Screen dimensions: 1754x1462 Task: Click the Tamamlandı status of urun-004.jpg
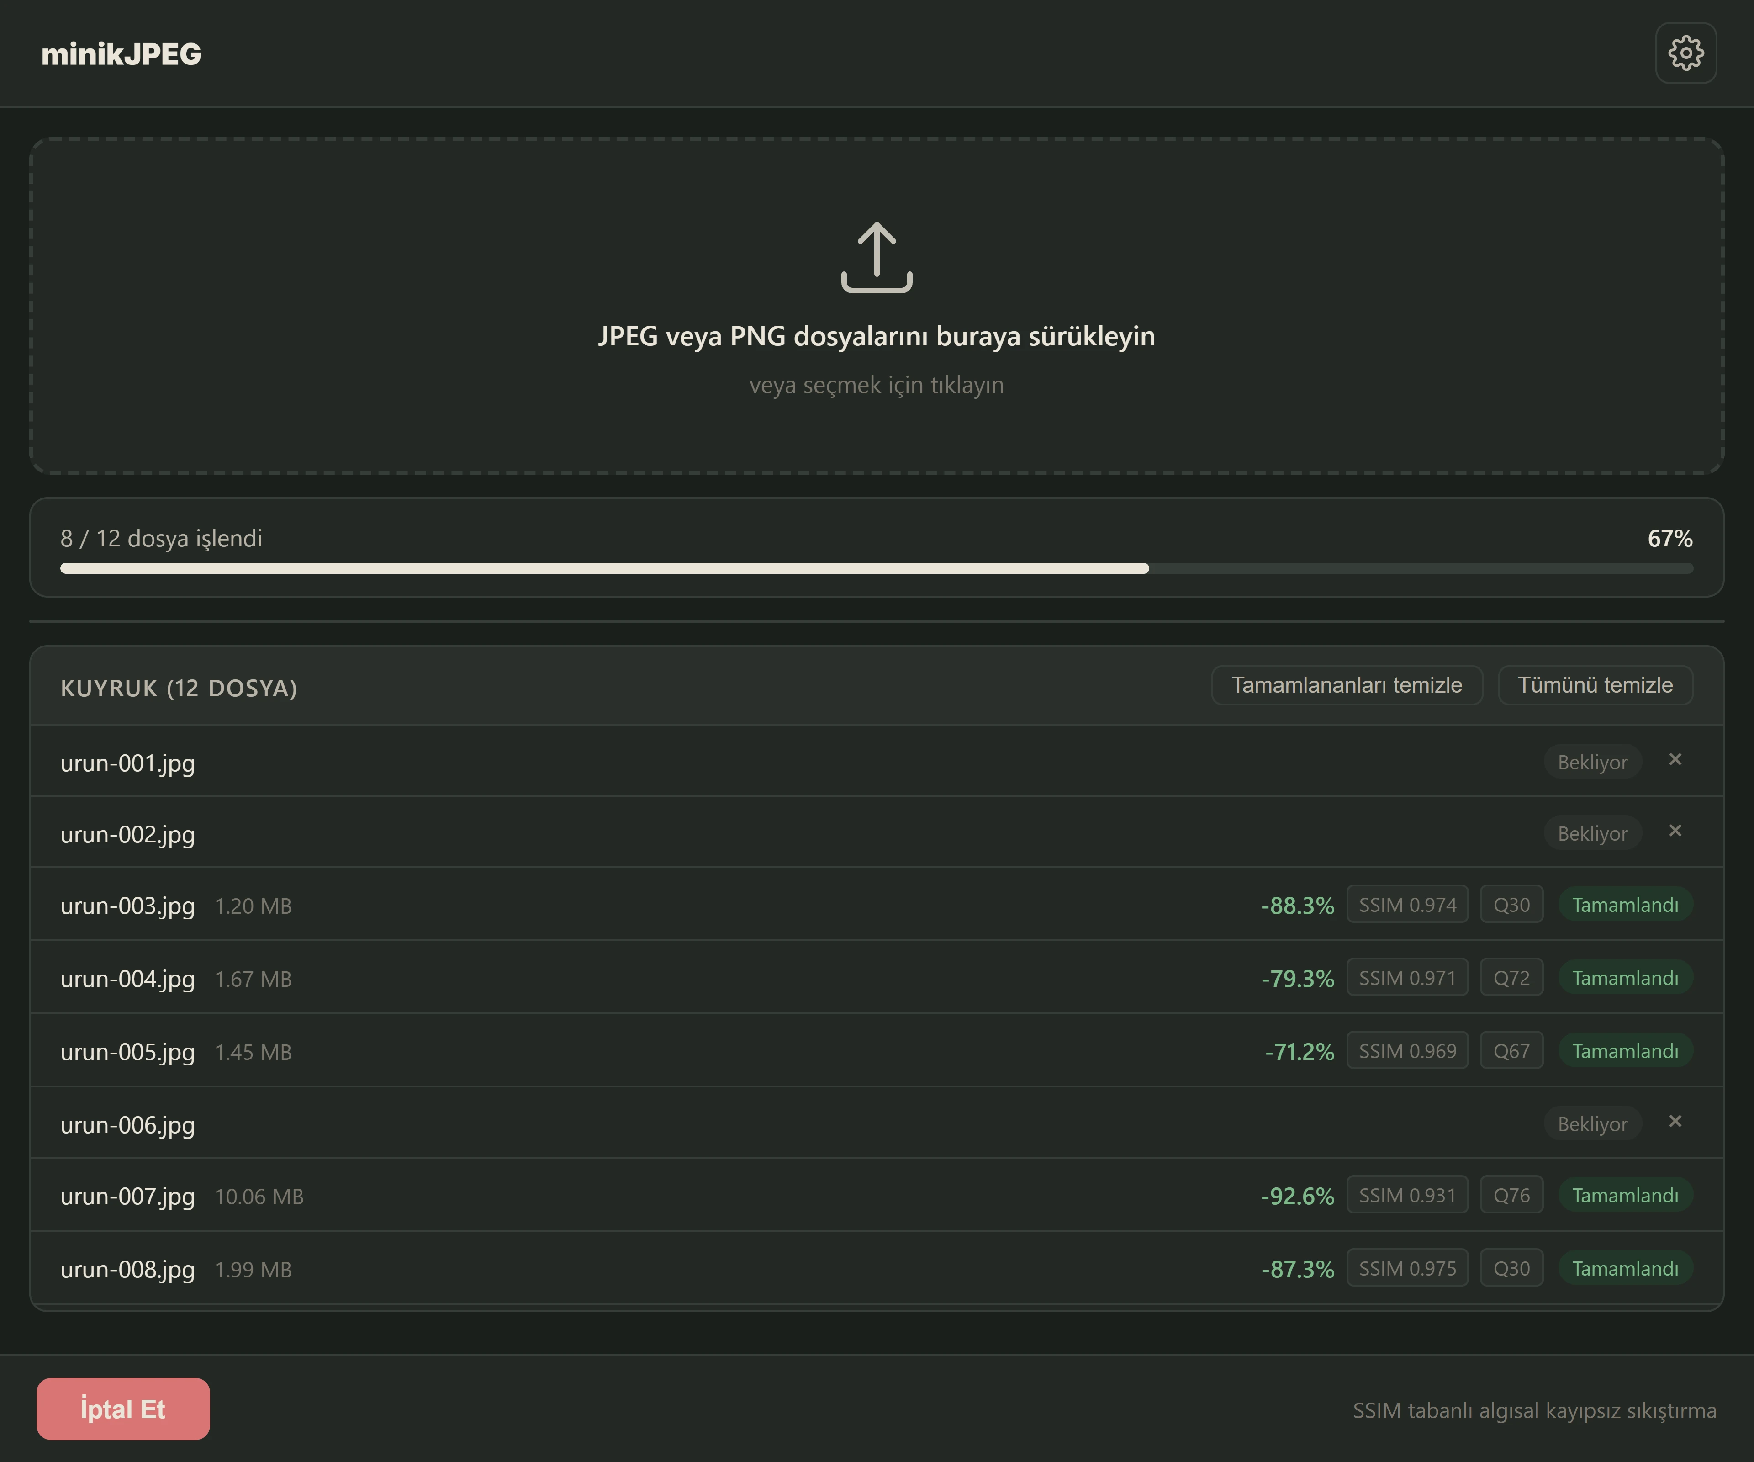point(1625,977)
